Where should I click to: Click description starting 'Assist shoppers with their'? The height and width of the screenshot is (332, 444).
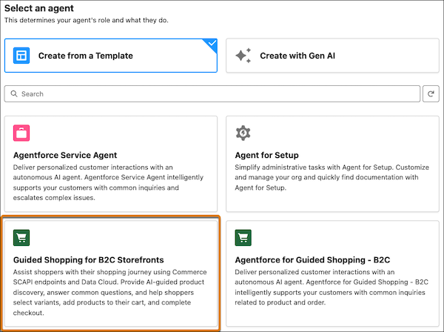tap(110, 292)
